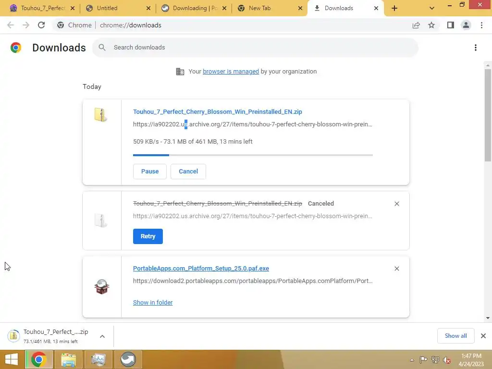492x369 pixels.
Task: Open File Explorer from taskbar
Action: pyautogui.click(x=69, y=359)
